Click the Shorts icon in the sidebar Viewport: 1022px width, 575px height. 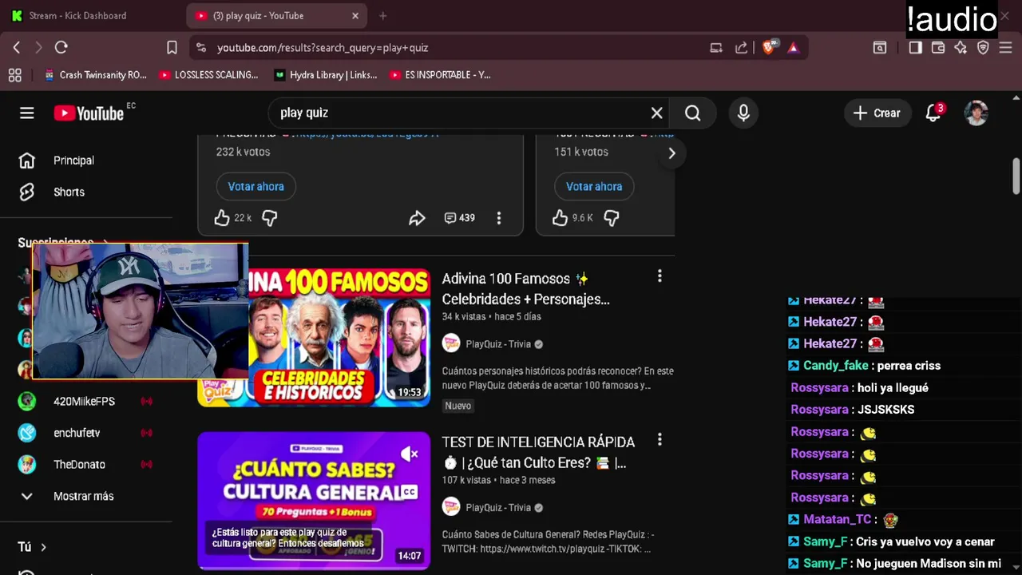pos(27,192)
